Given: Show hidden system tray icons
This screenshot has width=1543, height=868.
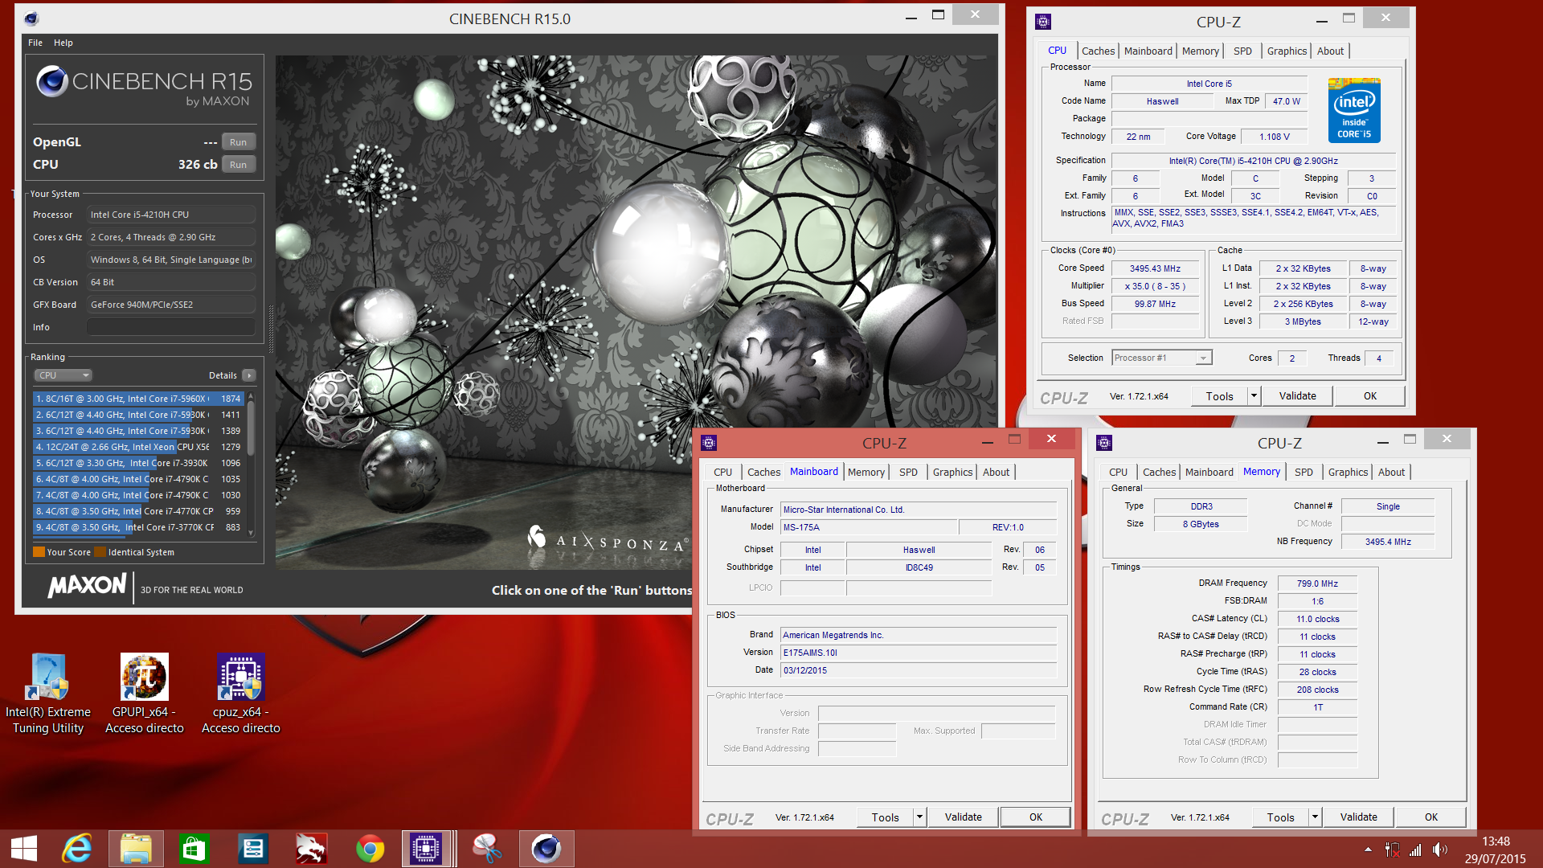Looking at the screenshot, I should [x=1368, y=850].
